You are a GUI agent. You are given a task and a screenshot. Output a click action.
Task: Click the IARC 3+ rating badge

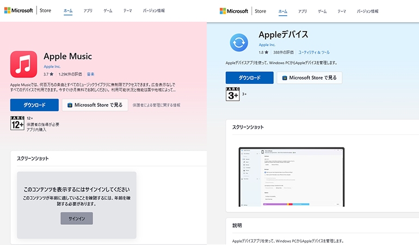click(232, 94)
